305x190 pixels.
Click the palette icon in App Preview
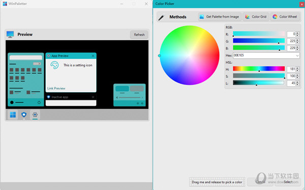[54, 65]
